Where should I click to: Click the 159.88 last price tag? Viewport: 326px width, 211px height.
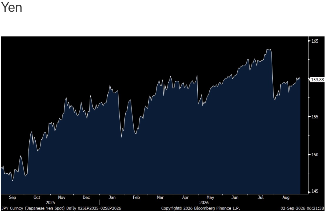pyautogui.click(x=317, y=80)
